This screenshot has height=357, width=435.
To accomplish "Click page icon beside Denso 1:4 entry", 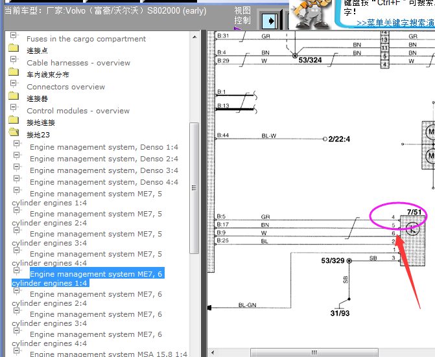I will [x=18, y=144].
